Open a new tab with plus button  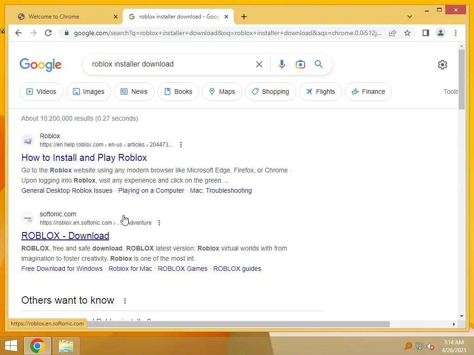244,17
